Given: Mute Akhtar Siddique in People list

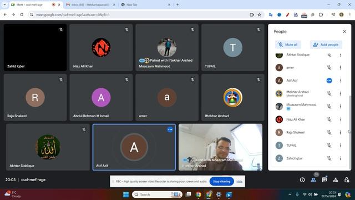Looking at the screenshot, I should (329, 55).
